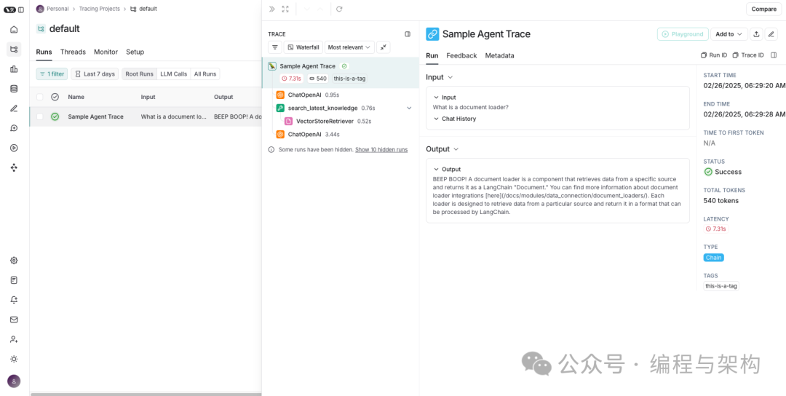Click the share/upload icon near Add to

pos(756,34)
